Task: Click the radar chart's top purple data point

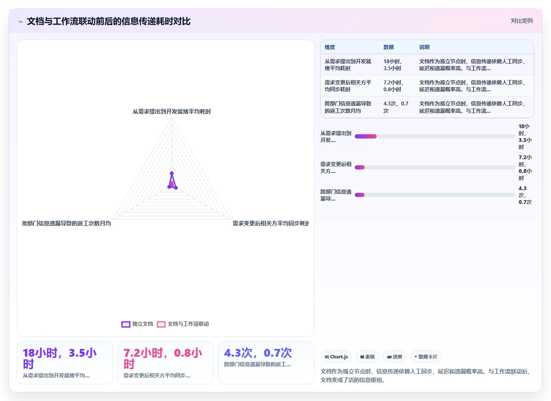Action: pos(172,173)
